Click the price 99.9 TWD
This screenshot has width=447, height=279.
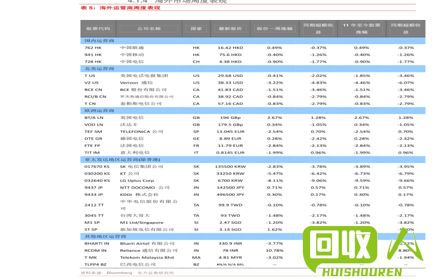click(230, 205)
